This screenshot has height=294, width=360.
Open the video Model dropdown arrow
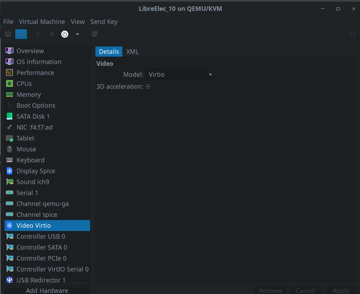click(210, 75)
